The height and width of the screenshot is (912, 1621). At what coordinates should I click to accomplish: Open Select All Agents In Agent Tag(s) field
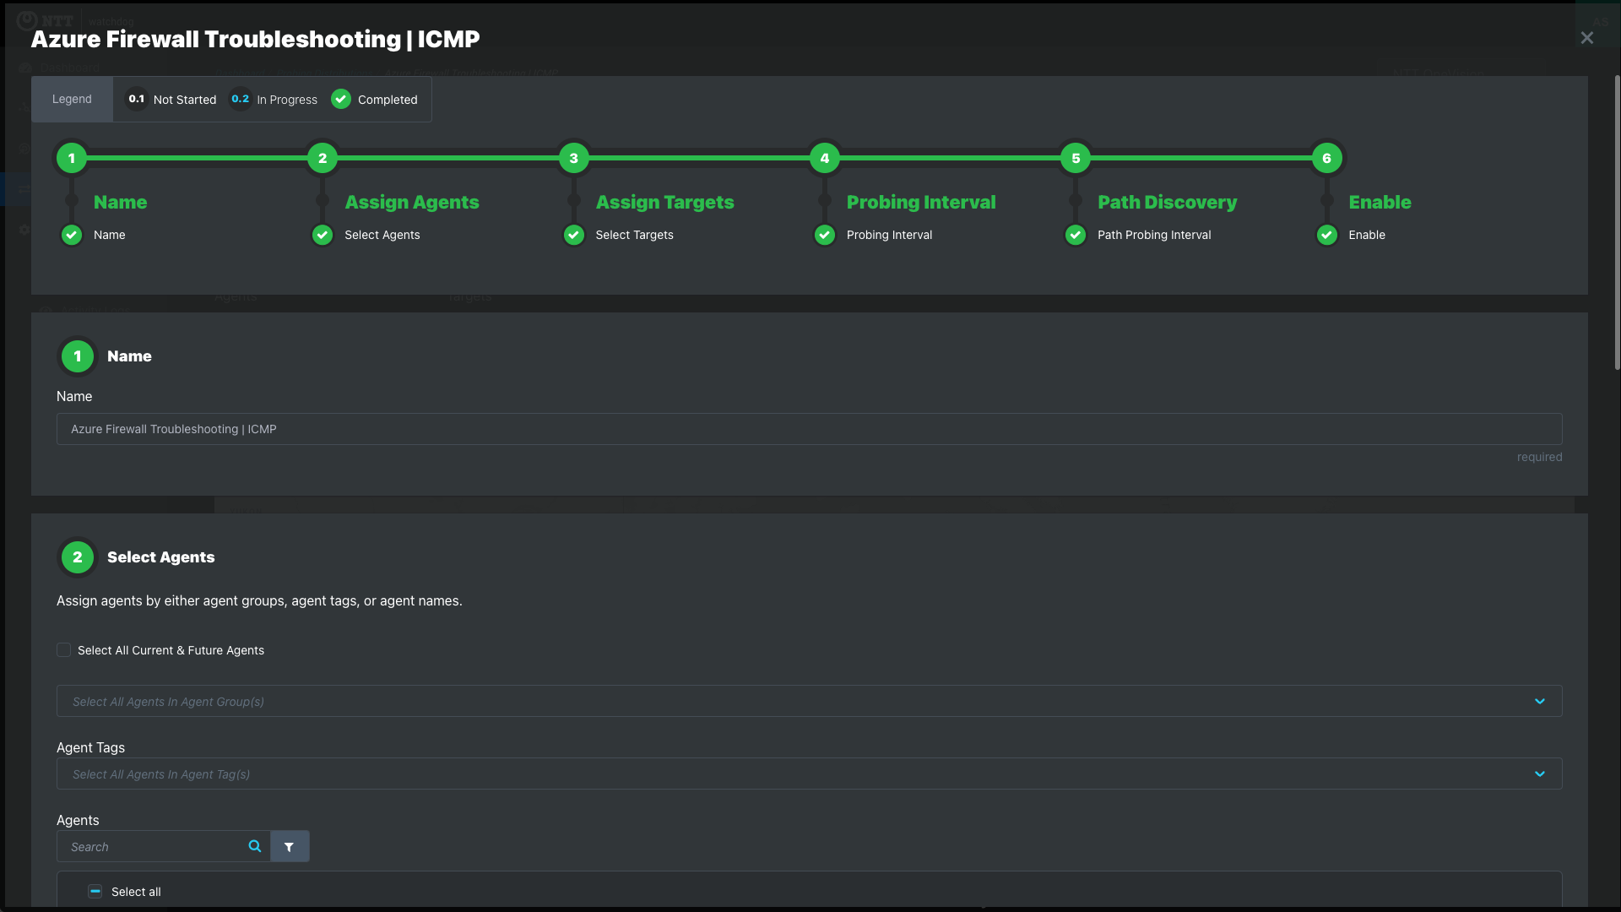tap(809, 774)
